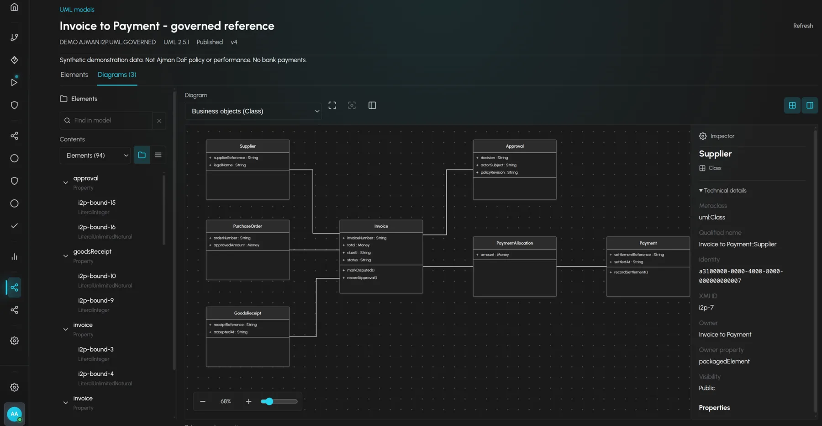Screen dimensions: 822x426
Task: Open the diamond tag icon in sidebar
Action: pos(14,60)
